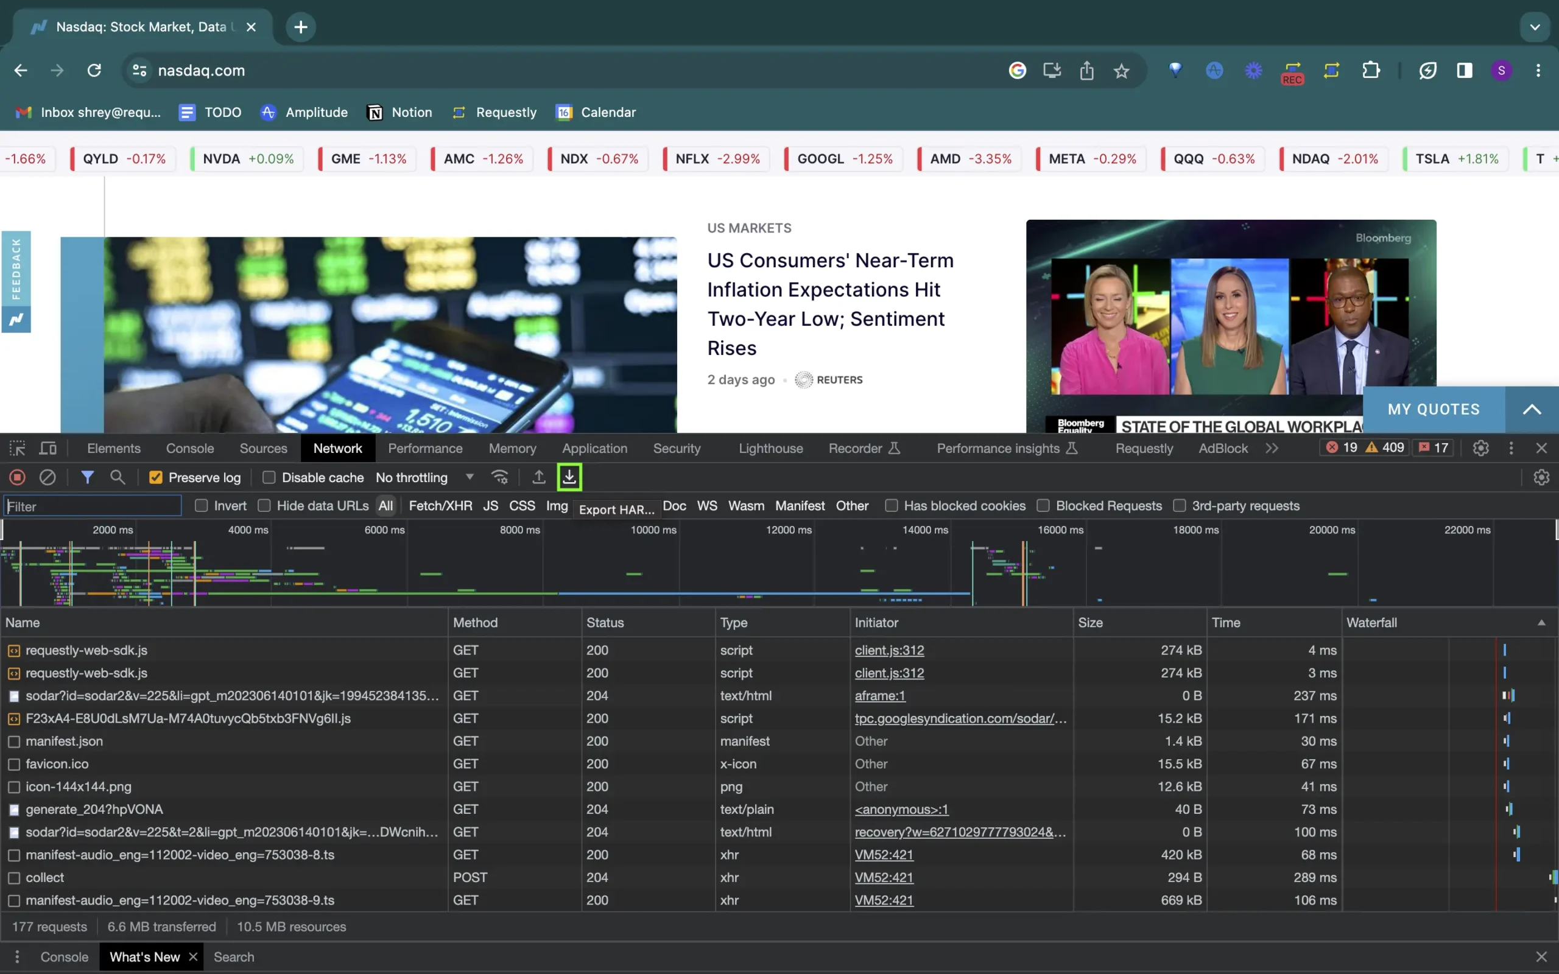Click the Console tab in DevTools

coord(189,447)
